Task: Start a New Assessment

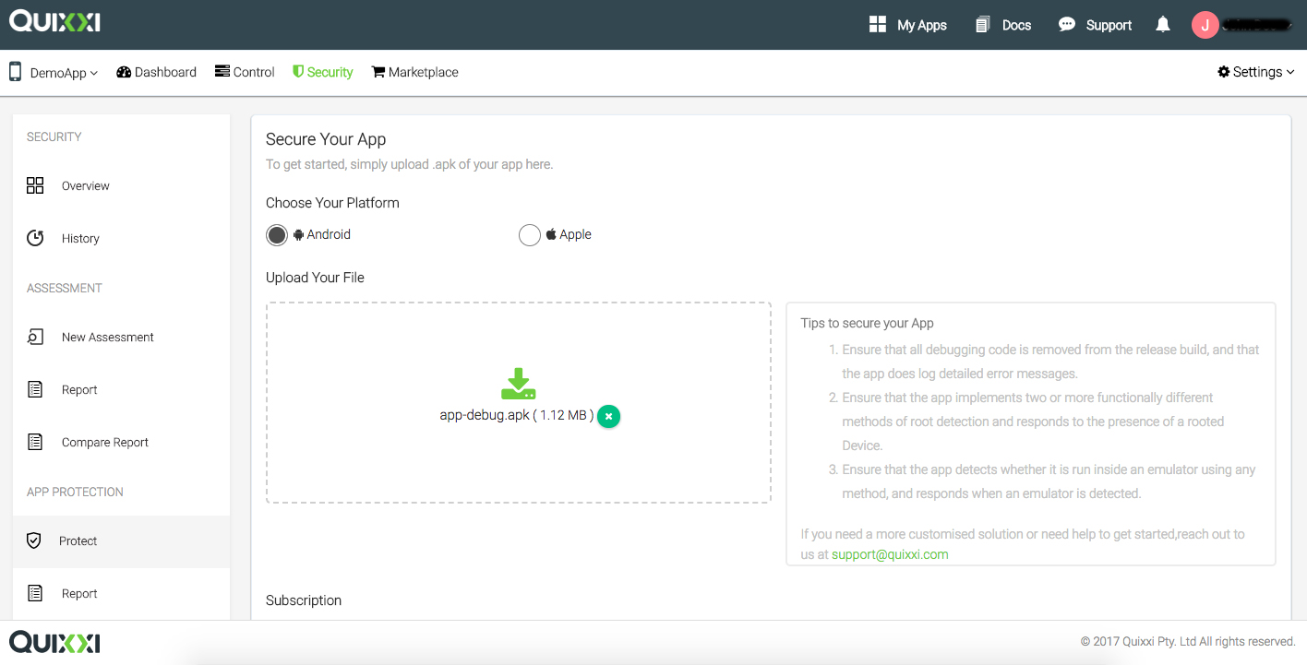Action: tap(107, 337)
